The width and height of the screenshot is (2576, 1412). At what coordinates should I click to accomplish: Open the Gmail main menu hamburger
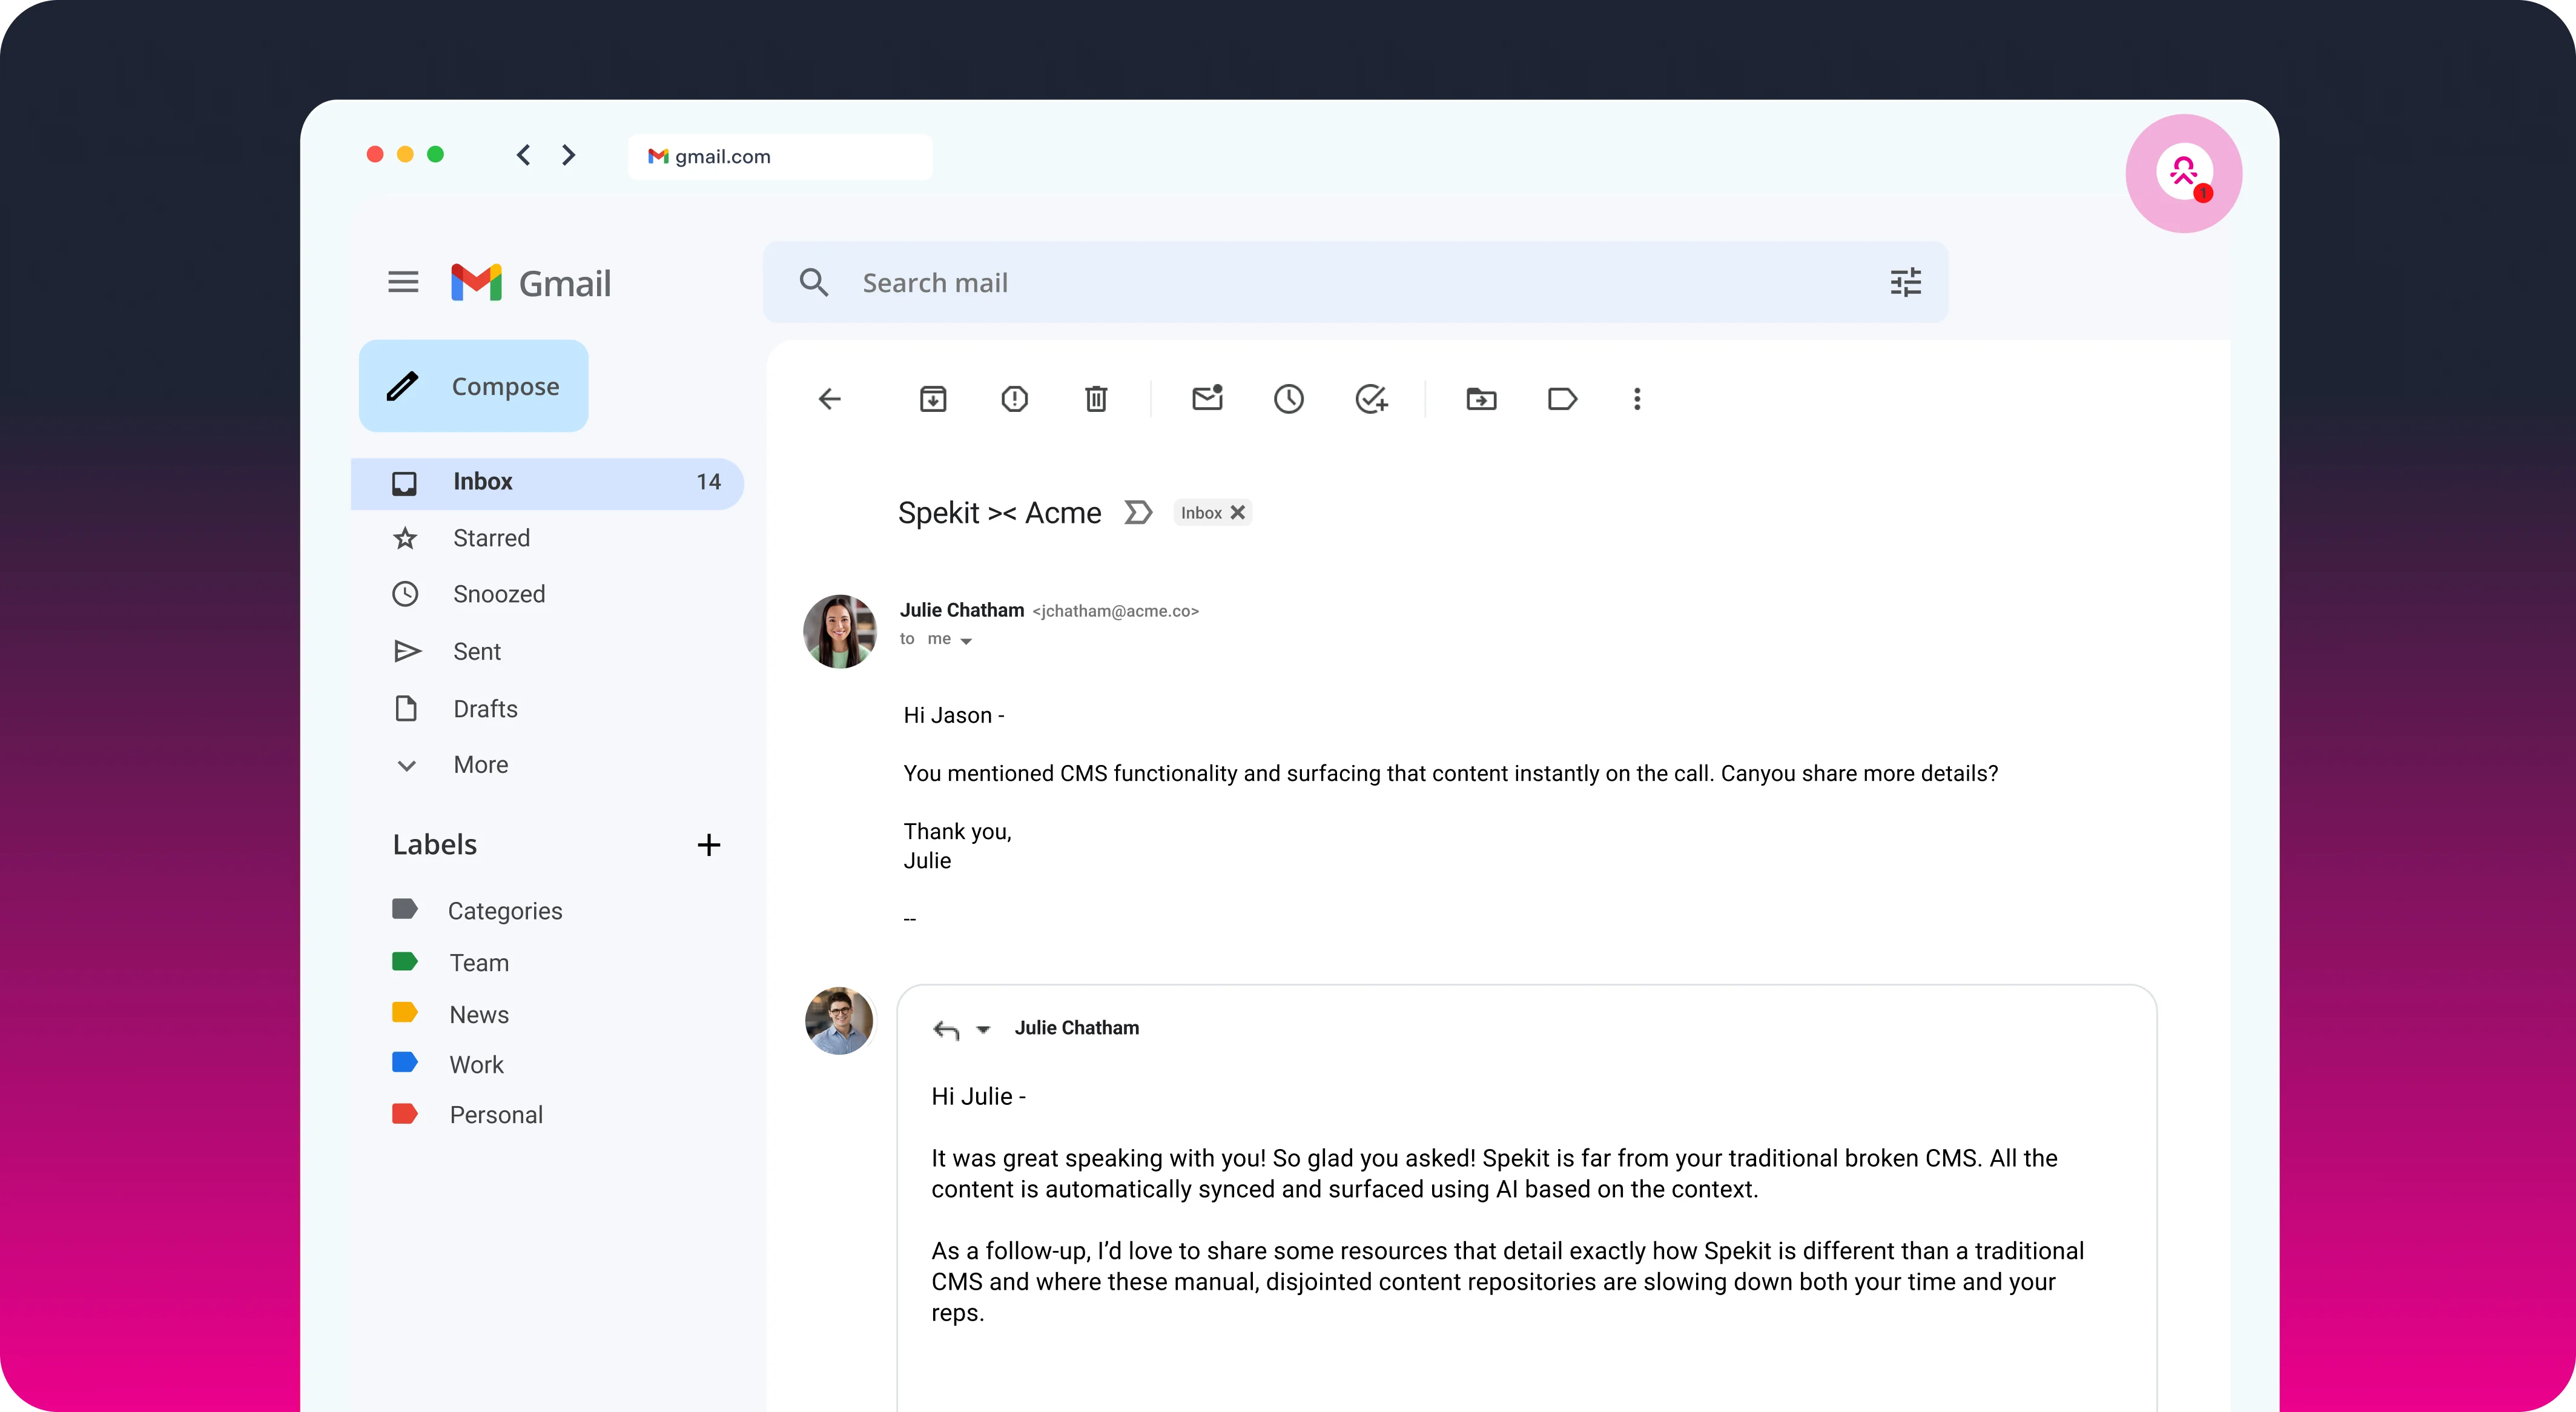pos(403,283)
